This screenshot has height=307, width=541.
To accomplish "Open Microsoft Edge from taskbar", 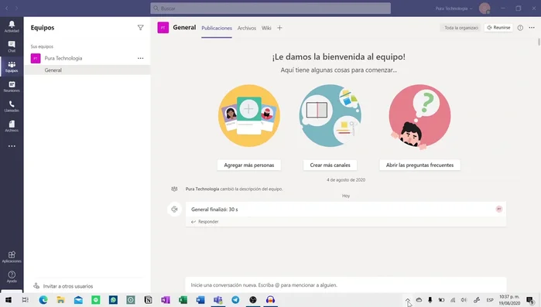I will pos(43,300).
